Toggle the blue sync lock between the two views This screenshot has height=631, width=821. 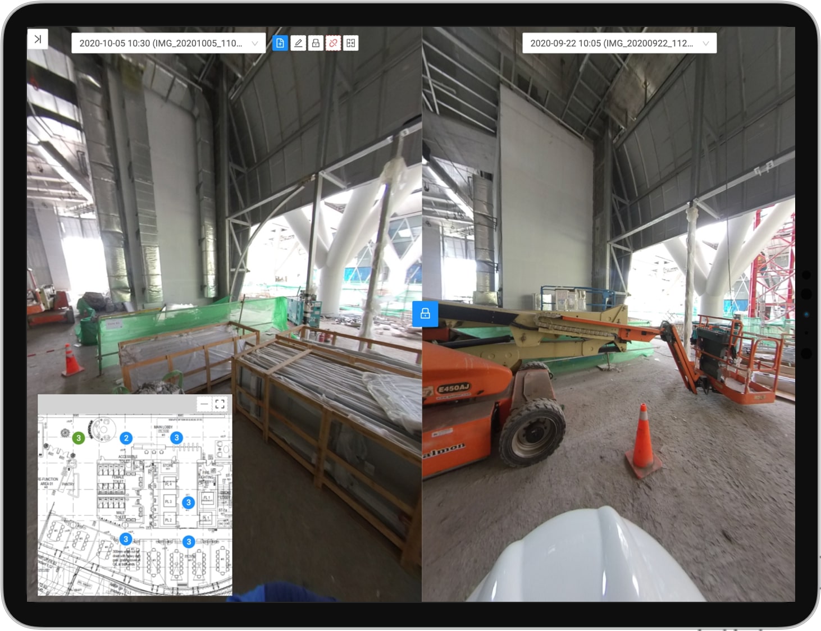coord(425,314)
